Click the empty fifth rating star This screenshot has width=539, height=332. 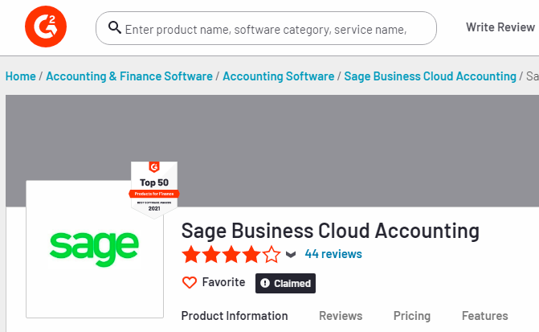272,255
